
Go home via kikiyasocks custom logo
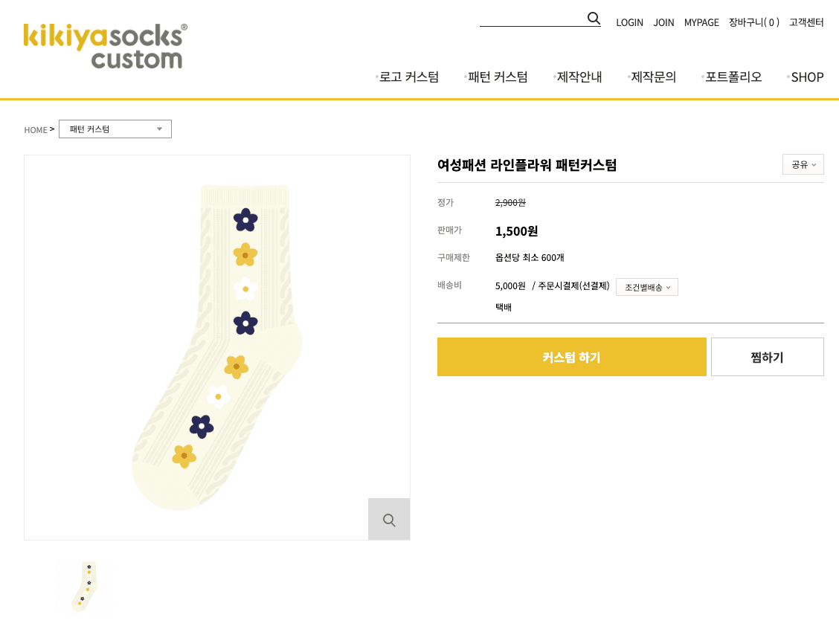[105, 46]
